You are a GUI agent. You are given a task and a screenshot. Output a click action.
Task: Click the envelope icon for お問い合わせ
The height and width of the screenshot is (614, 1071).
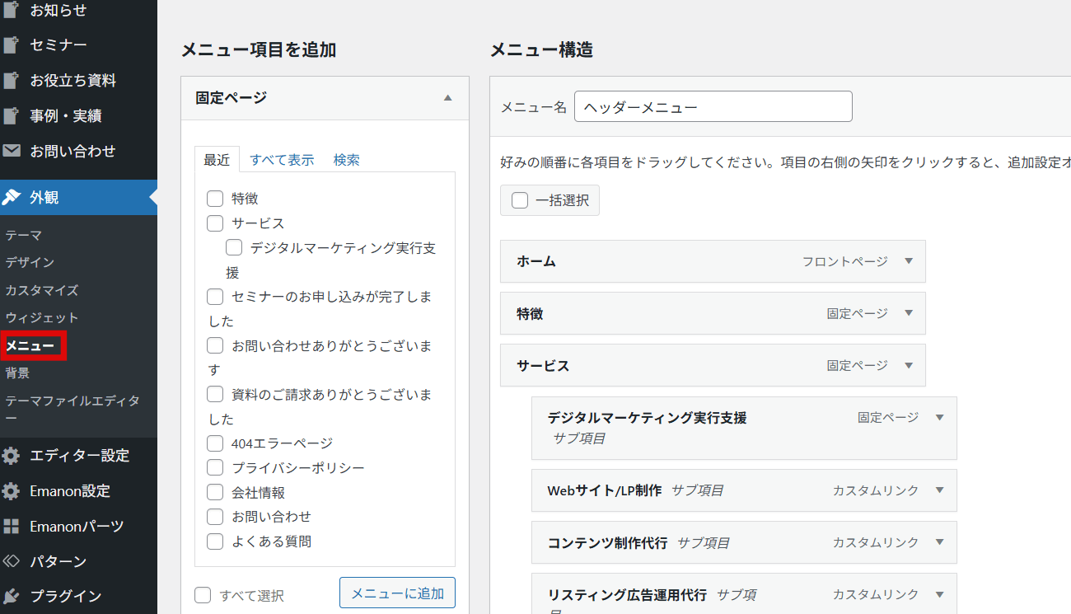click(12, 152)
